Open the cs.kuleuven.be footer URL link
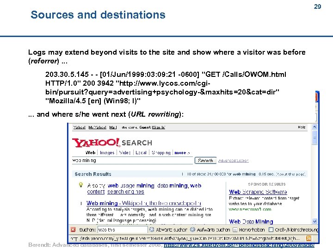 239,245
